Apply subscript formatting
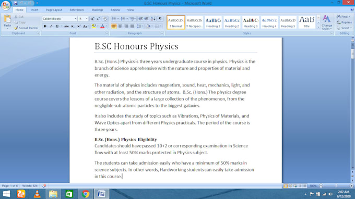Viewport: 355px width, 199px height. pyautogui.click(x=73, y=26)
